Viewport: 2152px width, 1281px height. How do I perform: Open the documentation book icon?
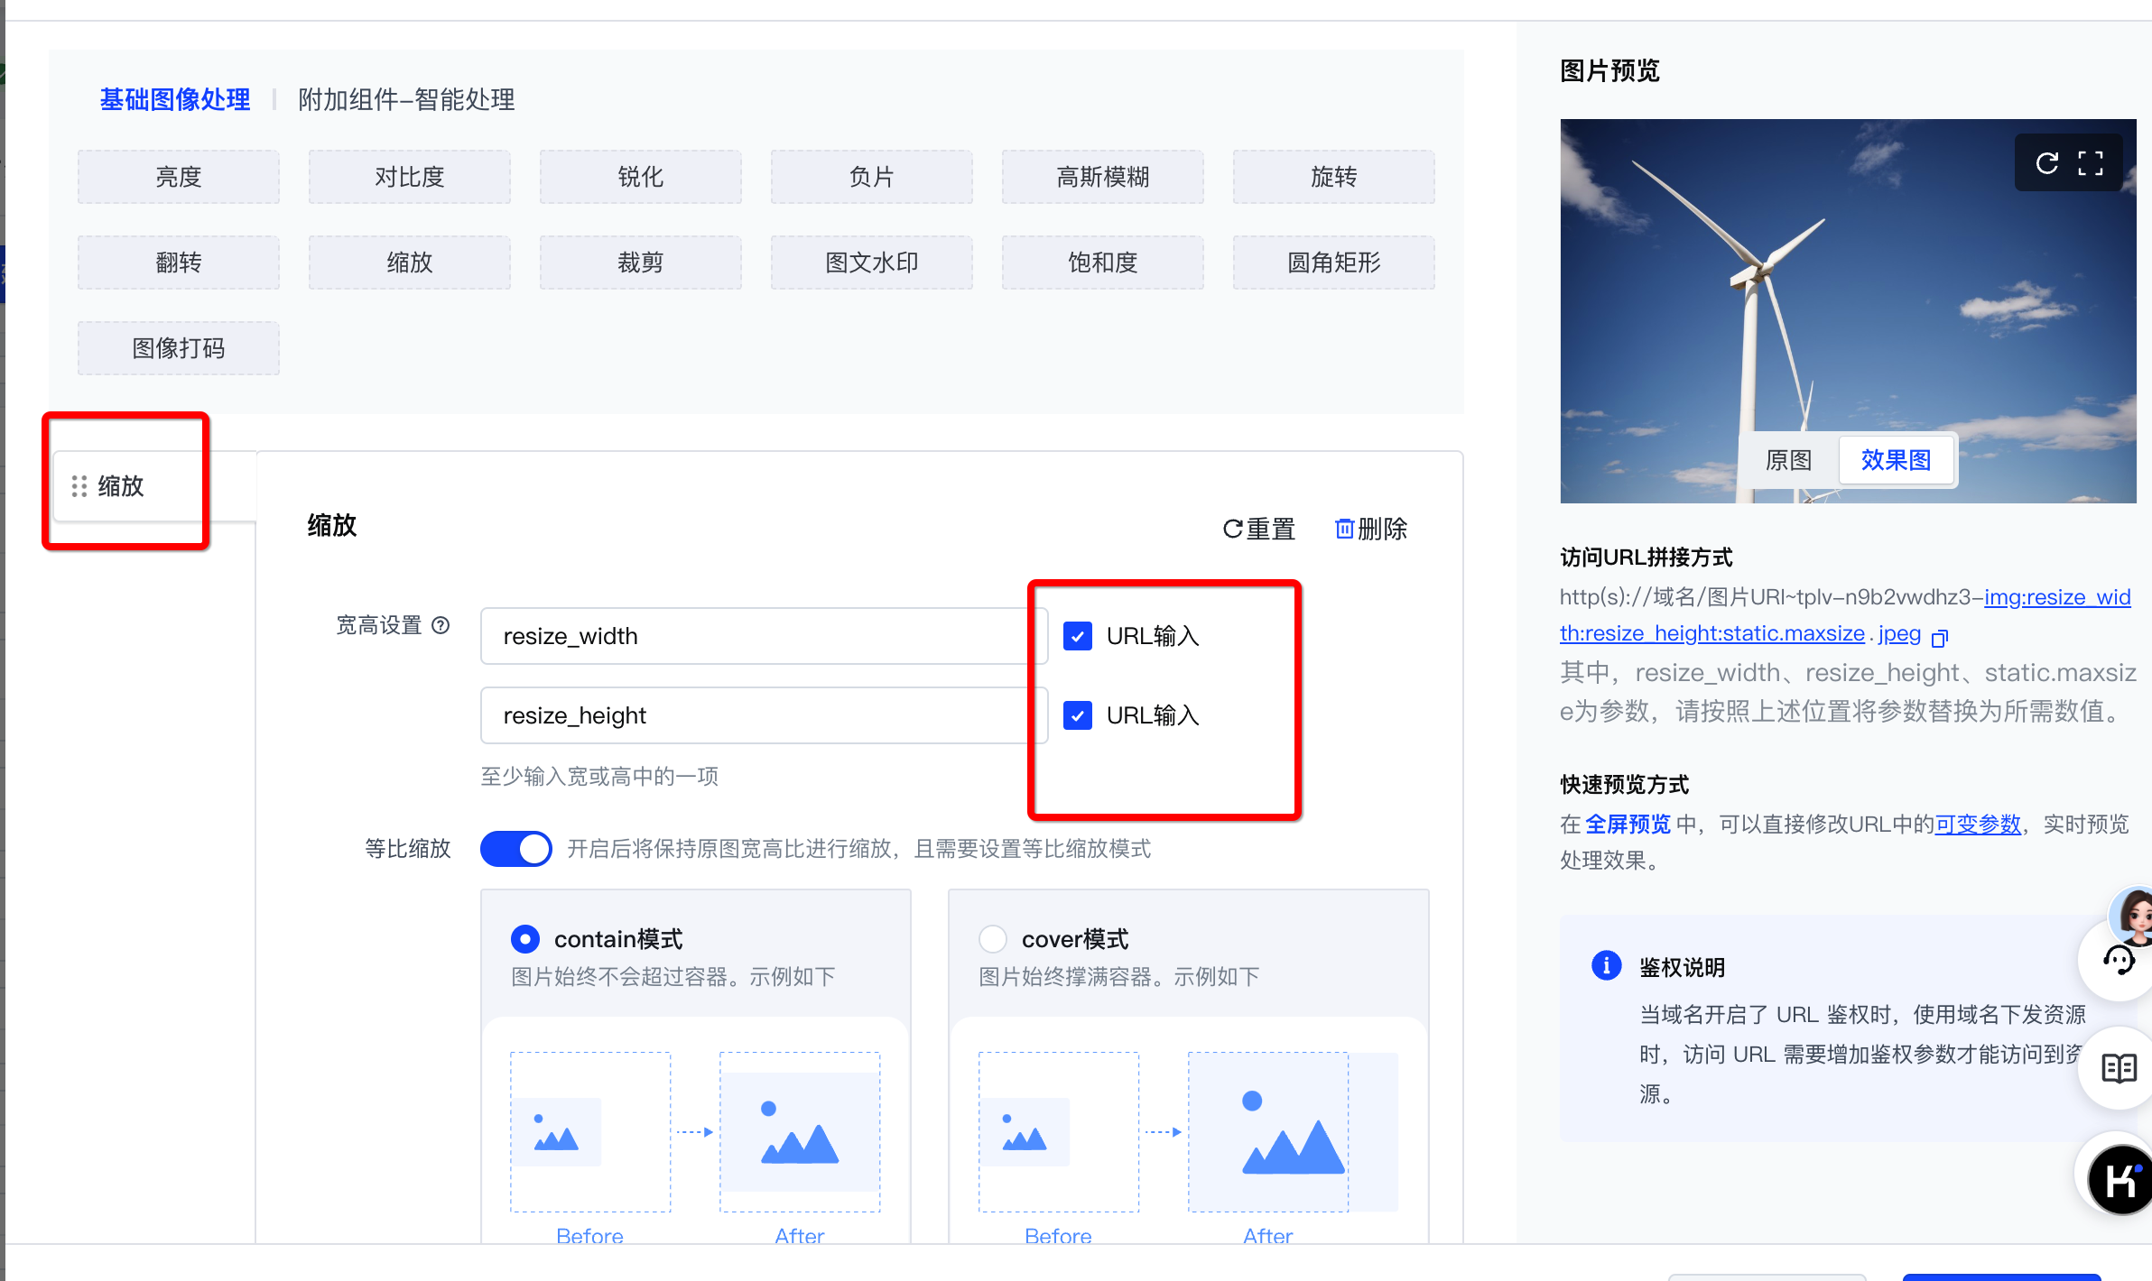click(x=2119, y=1068)
